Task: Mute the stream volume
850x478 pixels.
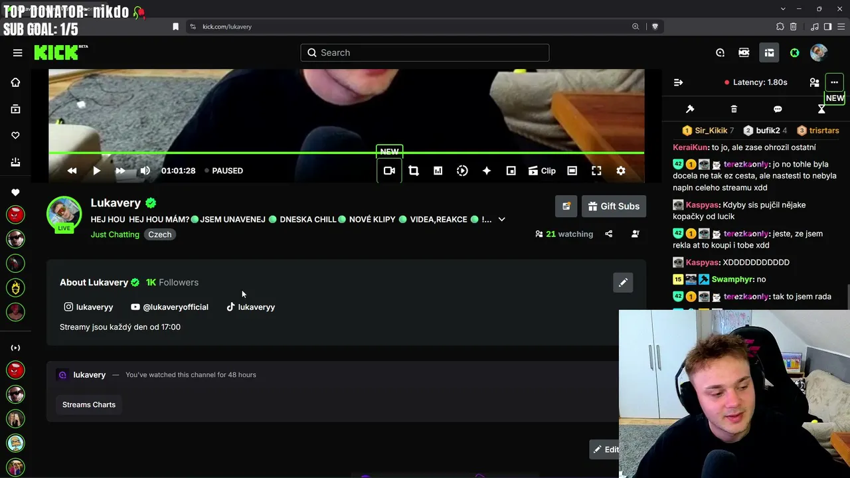Action: point(145,171)
